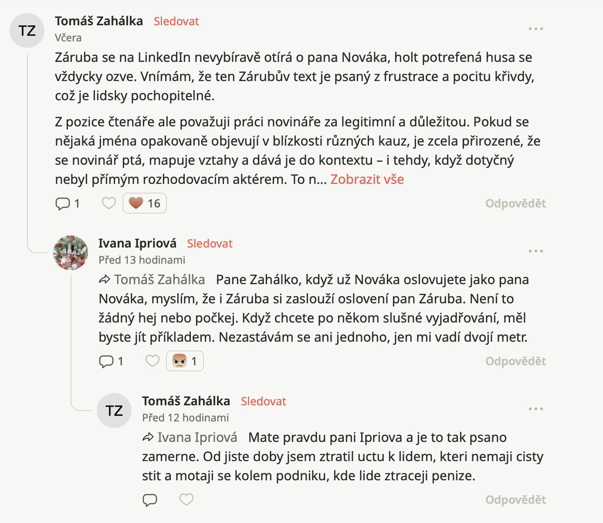Click comment bubble icon under the last reply

point(150,500)
